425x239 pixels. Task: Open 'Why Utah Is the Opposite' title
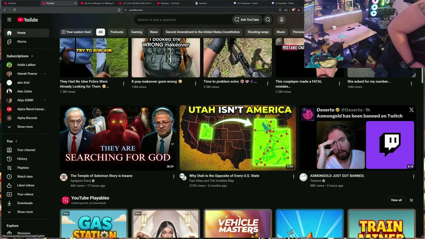(224, 176)
